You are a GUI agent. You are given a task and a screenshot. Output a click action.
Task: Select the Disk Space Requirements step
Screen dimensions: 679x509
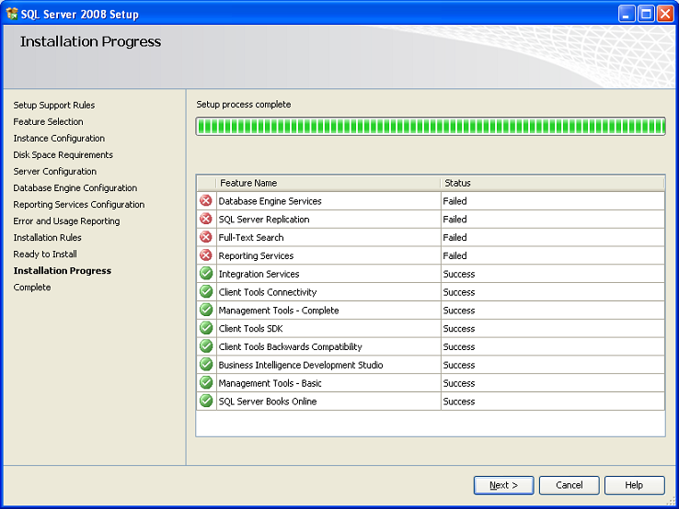(63, 154)
